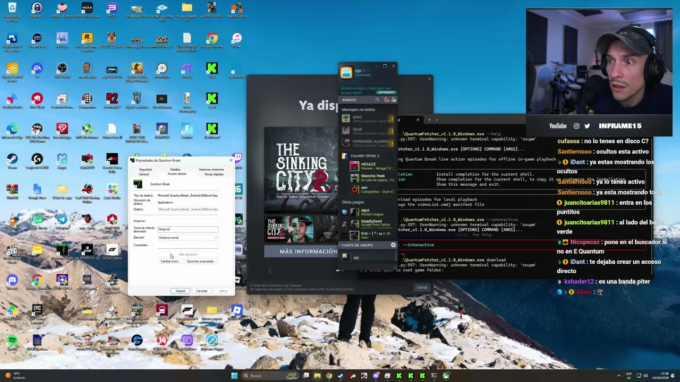Launch KeePass 2 from the desktop
The image size is (680, 382).
pos(37,11)
